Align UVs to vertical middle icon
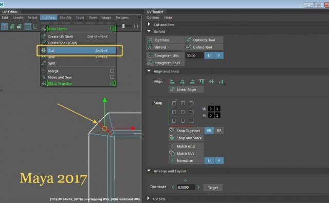This screenshot has width=329, height=203. click(211, 82)
